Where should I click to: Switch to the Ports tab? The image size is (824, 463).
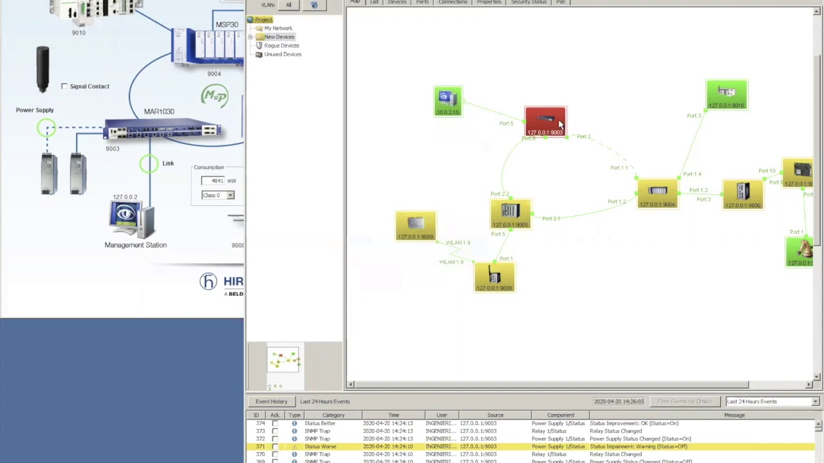tap(422, 3)
